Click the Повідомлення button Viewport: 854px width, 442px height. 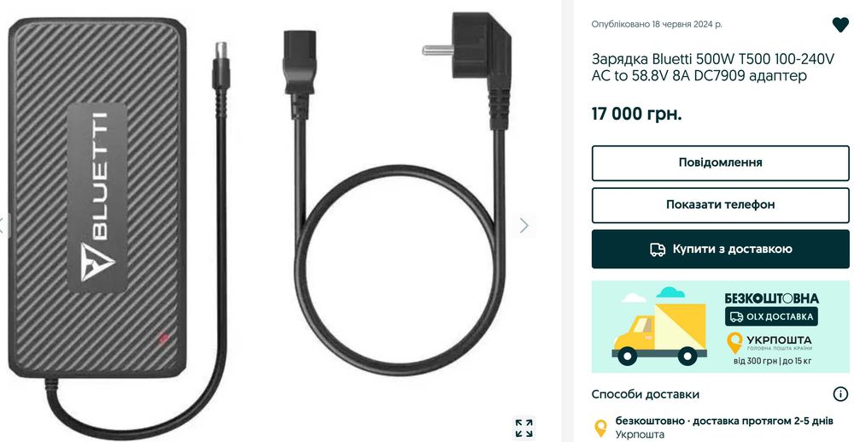pyautogui.click(x=720, y=163)
